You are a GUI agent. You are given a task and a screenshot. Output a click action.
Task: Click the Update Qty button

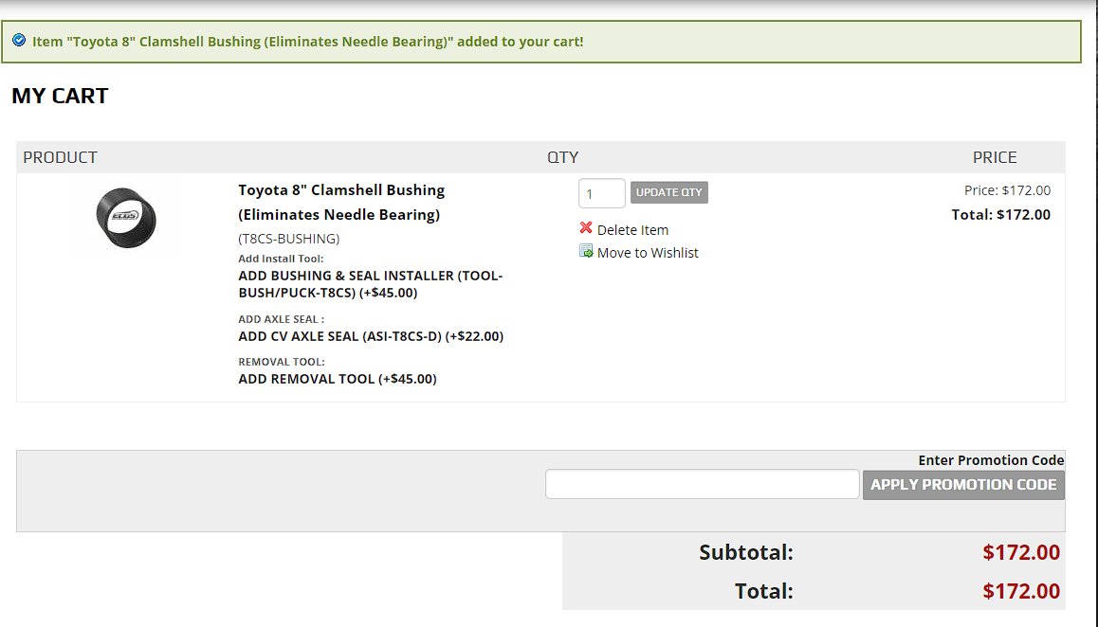coord(668,192)
